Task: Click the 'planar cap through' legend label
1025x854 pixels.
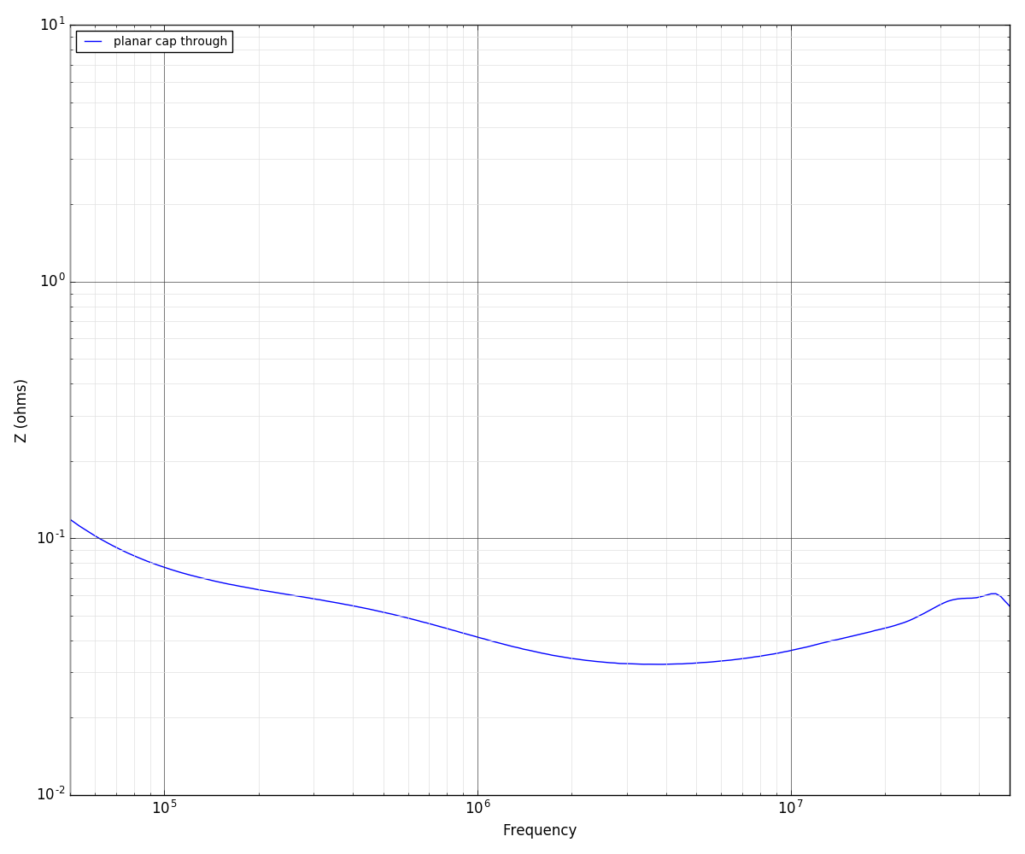Action: click(x=170, y=42)
